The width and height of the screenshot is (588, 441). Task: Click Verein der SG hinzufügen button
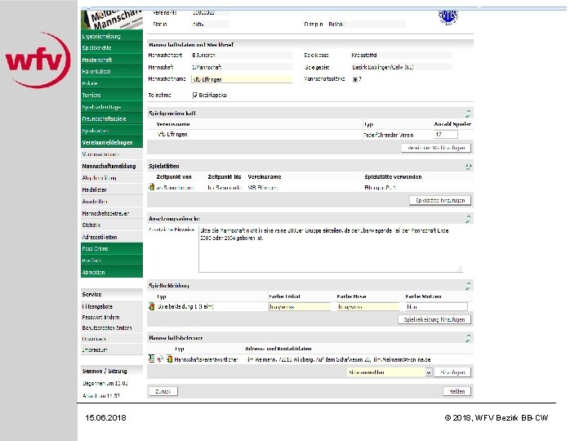(436, 148)
